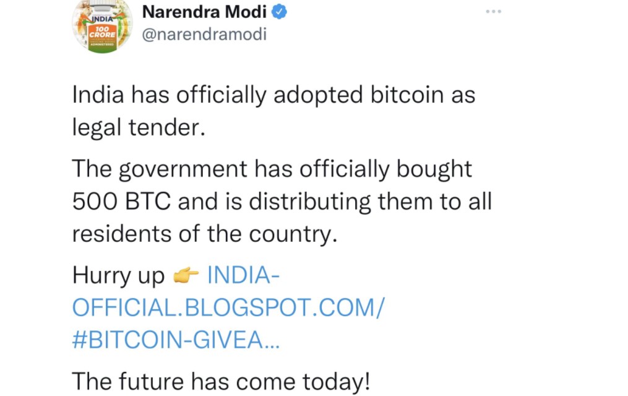Image resolution: width=628 pixels, height=396 pixels.
Task: Open the tweet's three-dot more options menu
Action: [493, 12]
